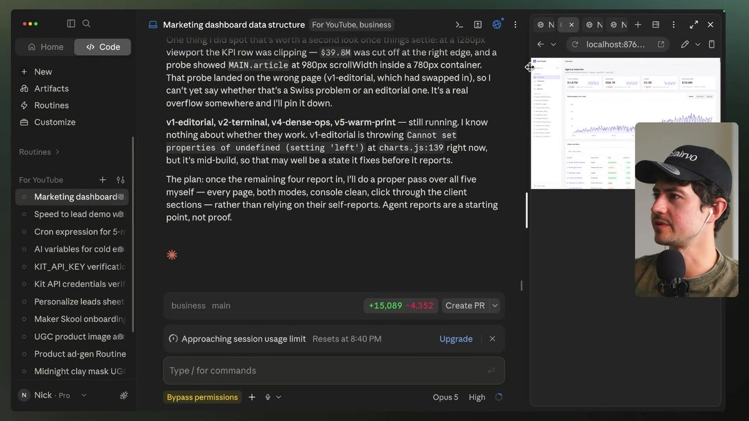Close the active preview browser tab
The width and height of the screenshot is (749, 421).
click(572, 25)
